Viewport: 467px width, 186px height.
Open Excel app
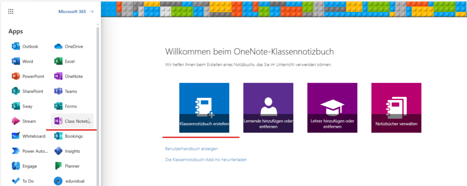click(65, 61)
